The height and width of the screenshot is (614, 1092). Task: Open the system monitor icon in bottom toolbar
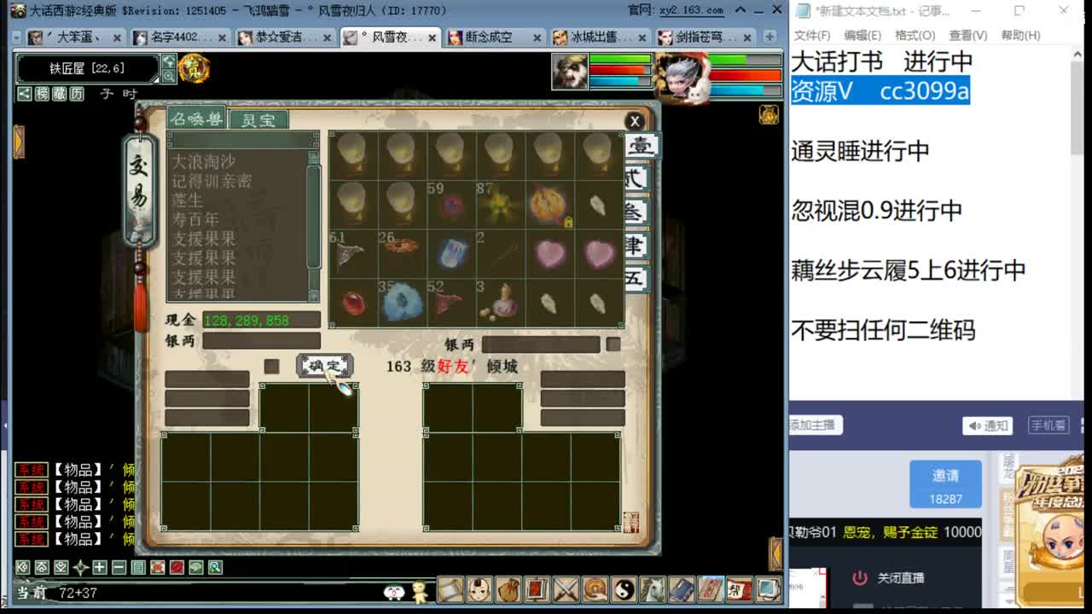768,589
